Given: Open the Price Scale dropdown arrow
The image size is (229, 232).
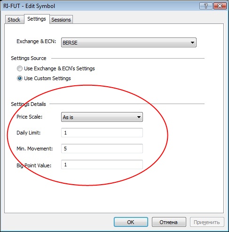Looking at the screenshot, I should (139, 117).
